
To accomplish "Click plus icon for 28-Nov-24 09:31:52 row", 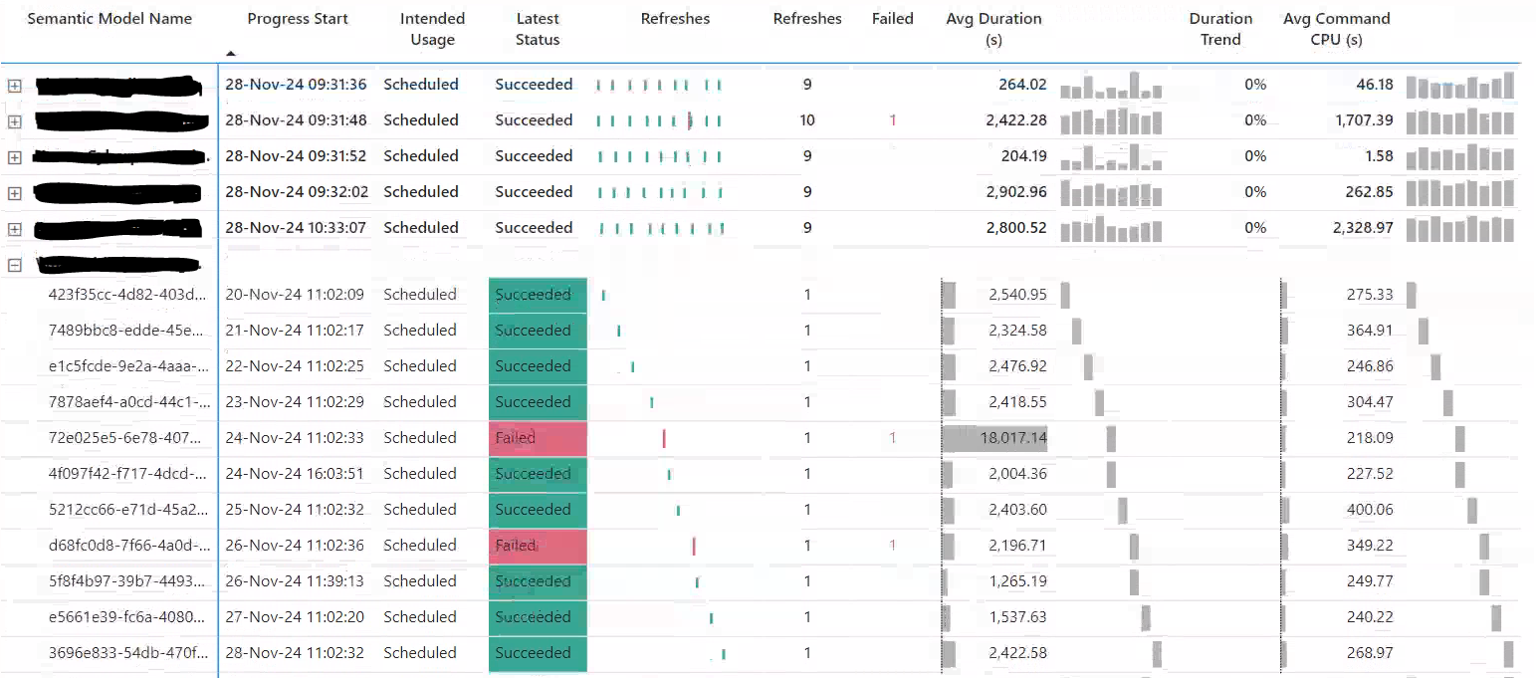I will 14,157.
